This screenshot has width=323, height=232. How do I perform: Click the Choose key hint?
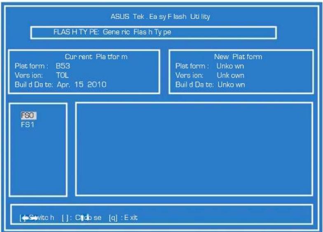(82, 218)
